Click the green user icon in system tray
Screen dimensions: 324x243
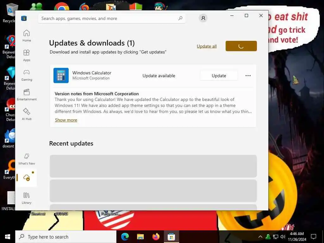click(268, 237)
